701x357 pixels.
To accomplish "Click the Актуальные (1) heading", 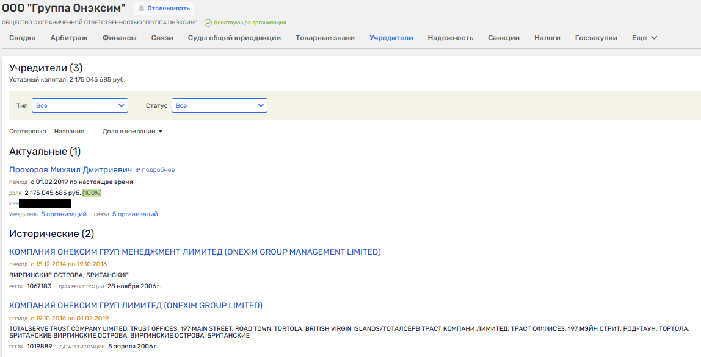I will (45, 152).
